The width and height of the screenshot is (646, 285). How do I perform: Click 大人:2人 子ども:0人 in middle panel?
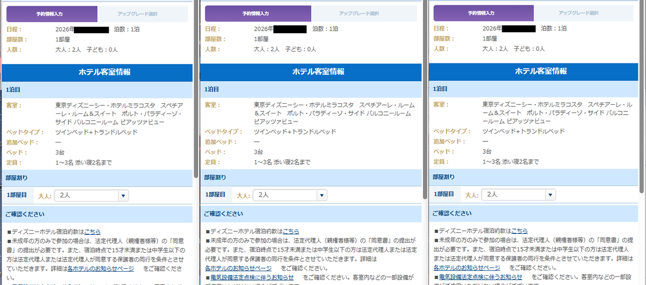[x=285, y=49]
